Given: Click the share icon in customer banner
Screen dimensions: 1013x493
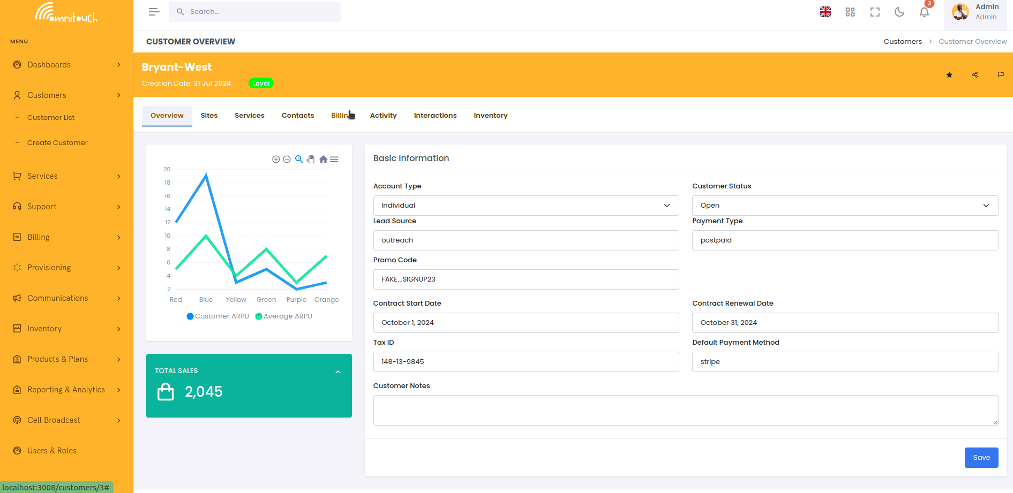Looking at the screenshot, I should (975, 75).
